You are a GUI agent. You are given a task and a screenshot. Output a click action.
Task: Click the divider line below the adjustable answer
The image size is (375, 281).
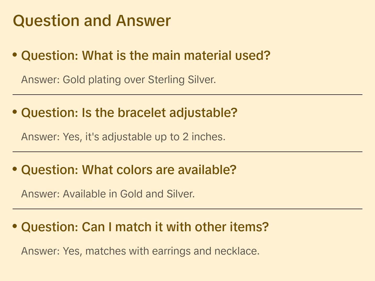[x=187, y=152]
